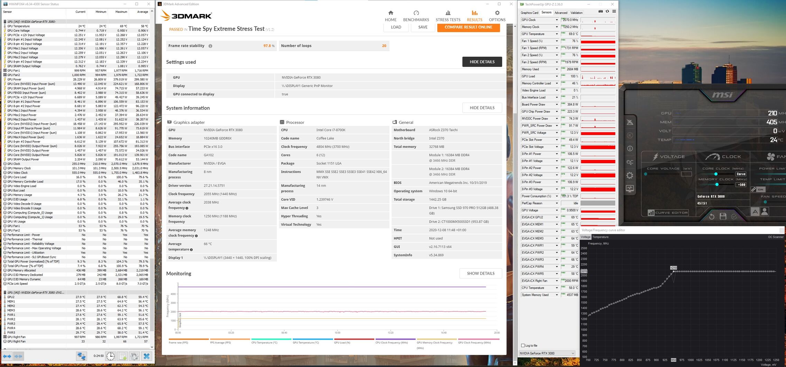Open Afterburner Curve Editor button
This screenshot has height=367, width=786.
coord(668,213)
